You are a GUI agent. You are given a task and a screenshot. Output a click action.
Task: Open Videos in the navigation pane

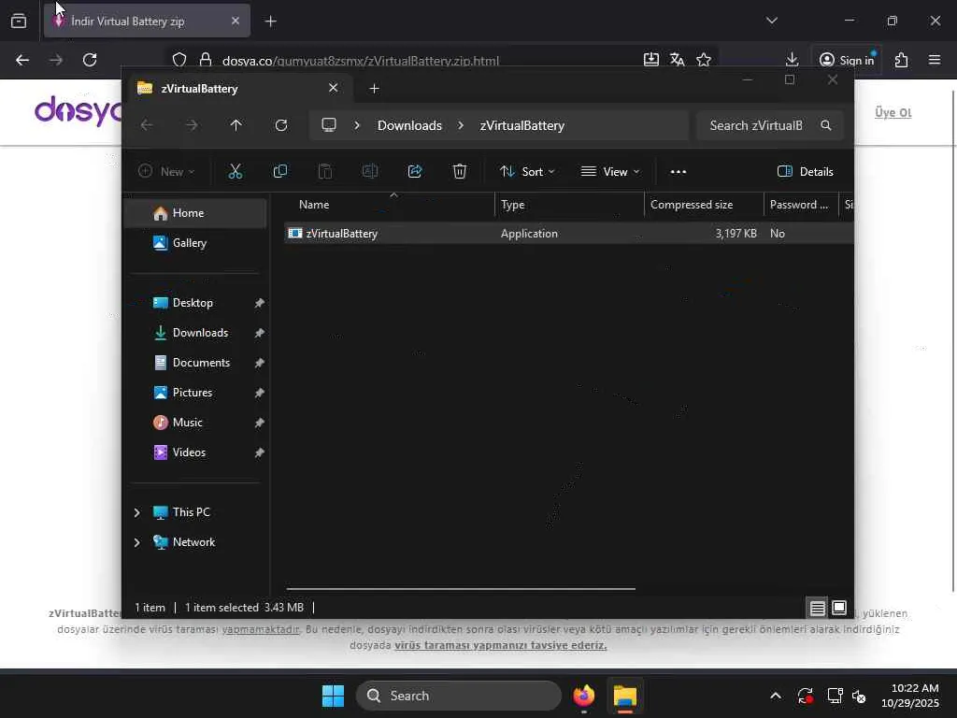(195, 452)
